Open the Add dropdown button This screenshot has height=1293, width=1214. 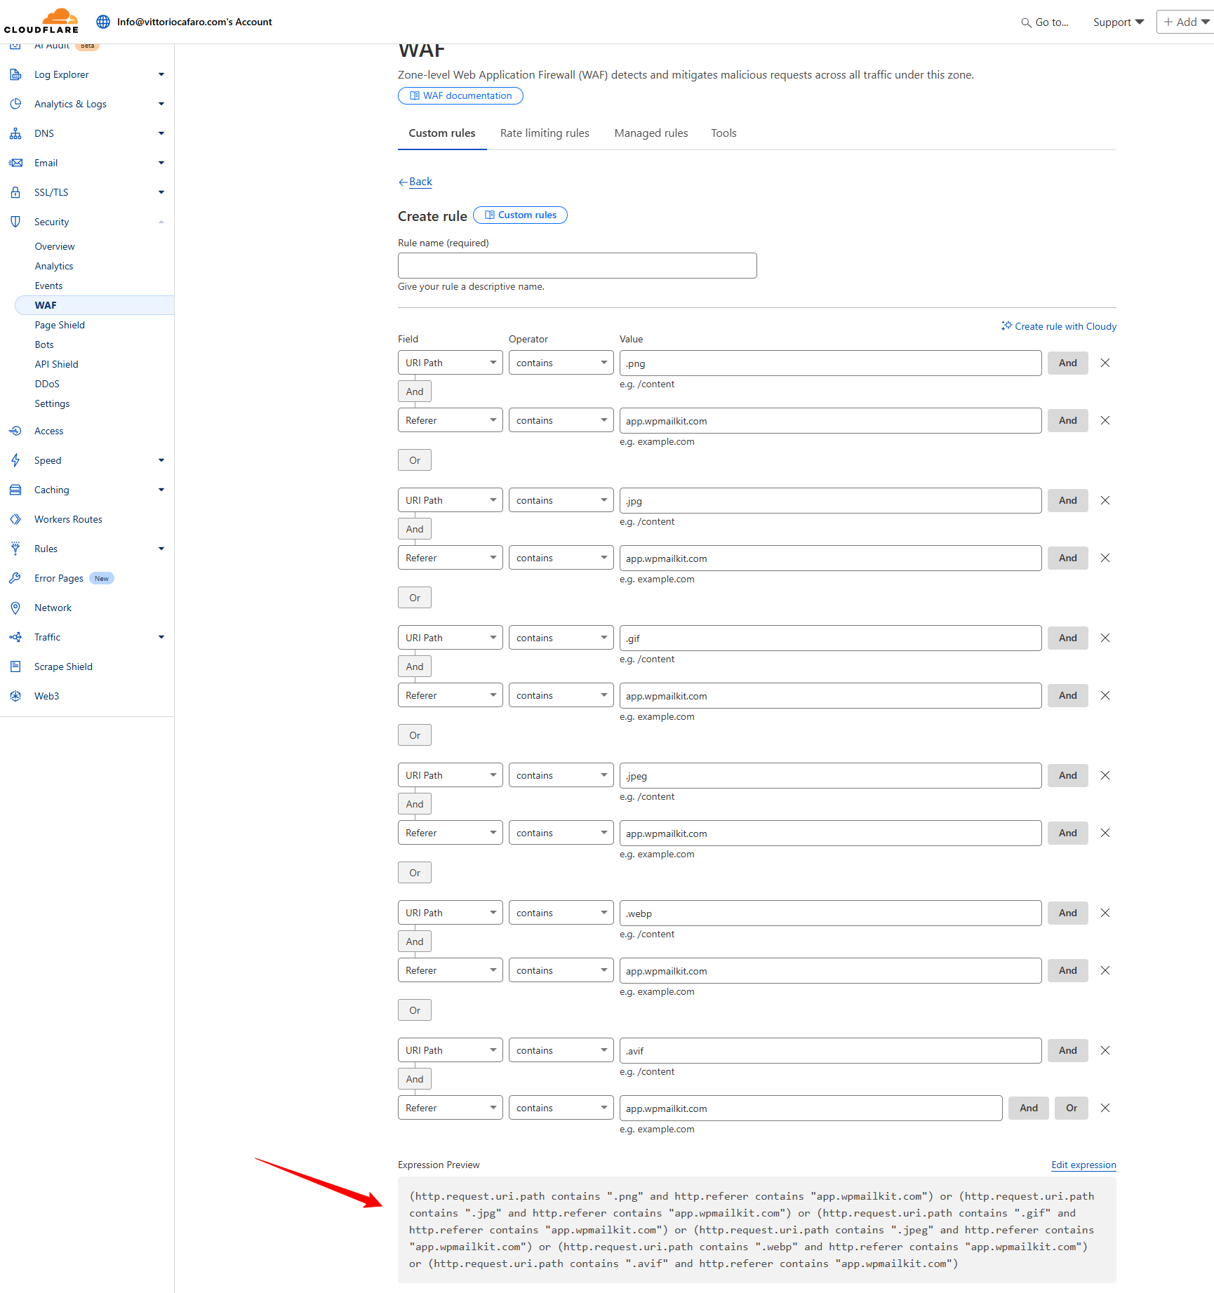pos(1186,22)
